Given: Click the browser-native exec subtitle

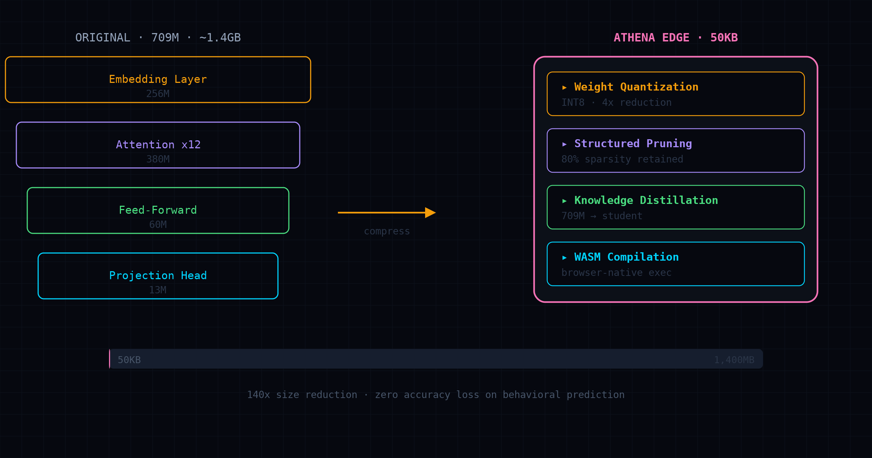Looking at the screenshot, I should tap(616, 273).
